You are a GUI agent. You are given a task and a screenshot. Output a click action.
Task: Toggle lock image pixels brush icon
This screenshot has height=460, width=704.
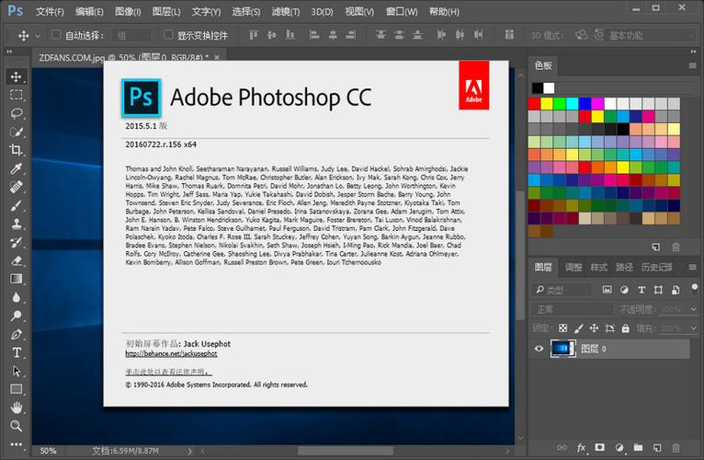tap(579, 328)
